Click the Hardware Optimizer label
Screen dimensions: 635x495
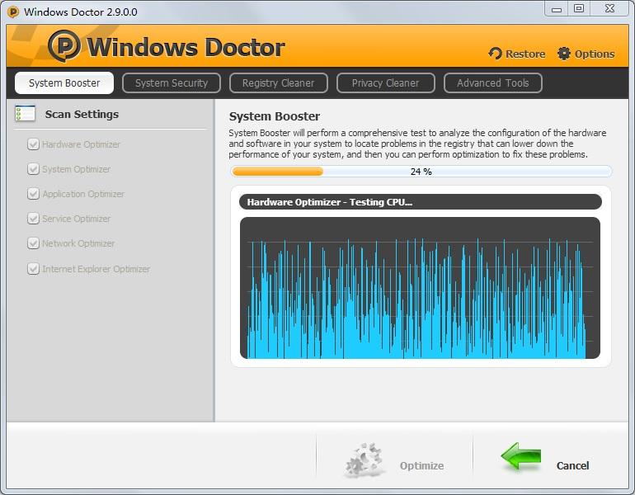[81, 144]
